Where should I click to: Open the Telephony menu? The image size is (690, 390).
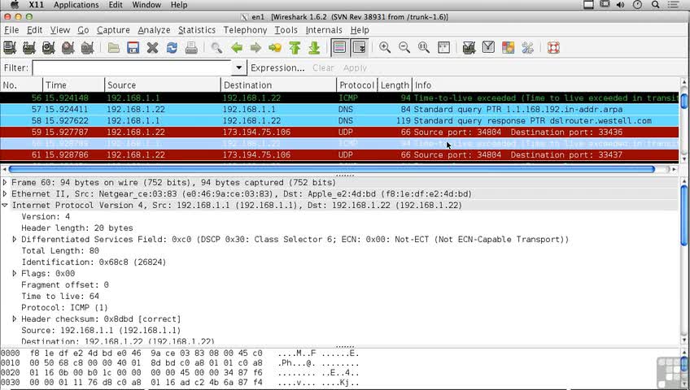pyautogui.click(x=245, y=30)
